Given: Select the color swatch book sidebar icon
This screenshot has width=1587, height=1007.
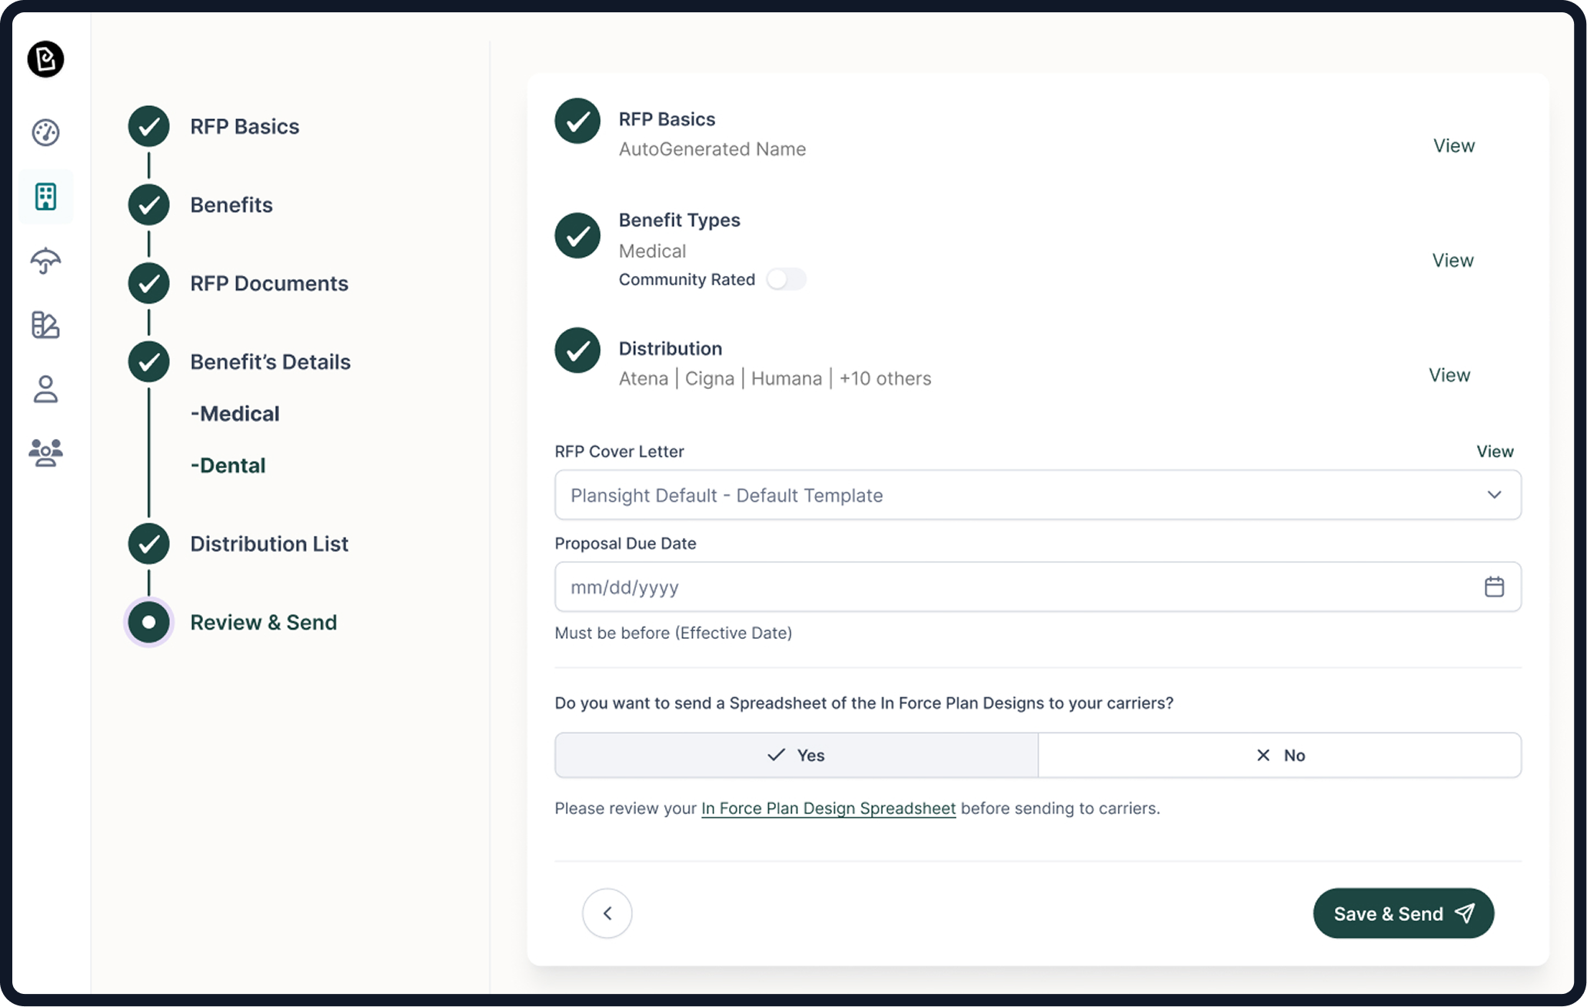Looking at the screenshot, I should point(46,325).
